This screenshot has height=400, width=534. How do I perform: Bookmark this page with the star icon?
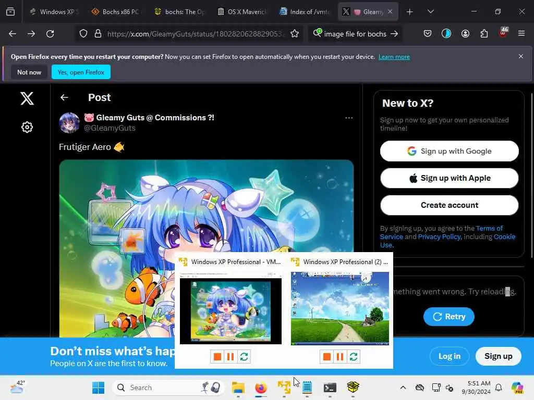(x=295, y=34)
